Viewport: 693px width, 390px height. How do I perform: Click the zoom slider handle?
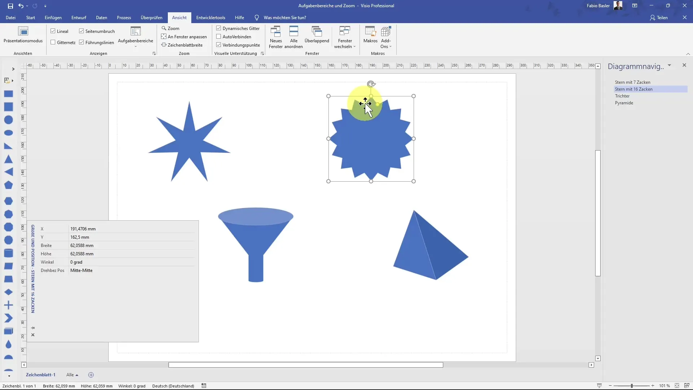[632, 386]
